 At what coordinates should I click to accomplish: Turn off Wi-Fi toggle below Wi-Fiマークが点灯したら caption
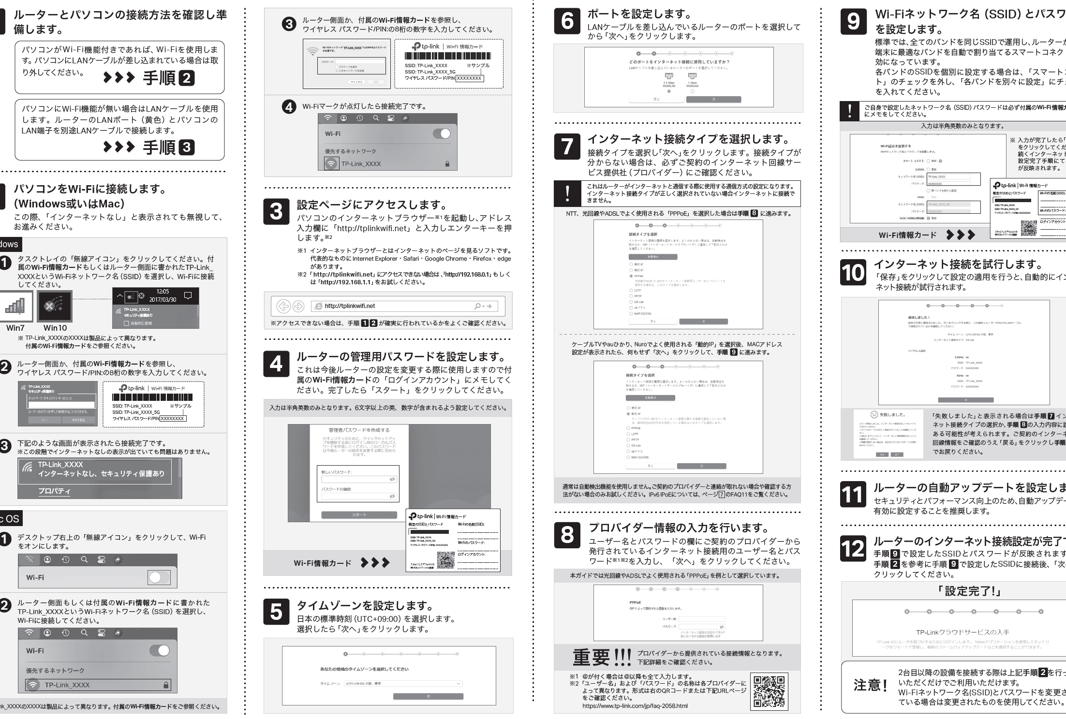(442, 134)
